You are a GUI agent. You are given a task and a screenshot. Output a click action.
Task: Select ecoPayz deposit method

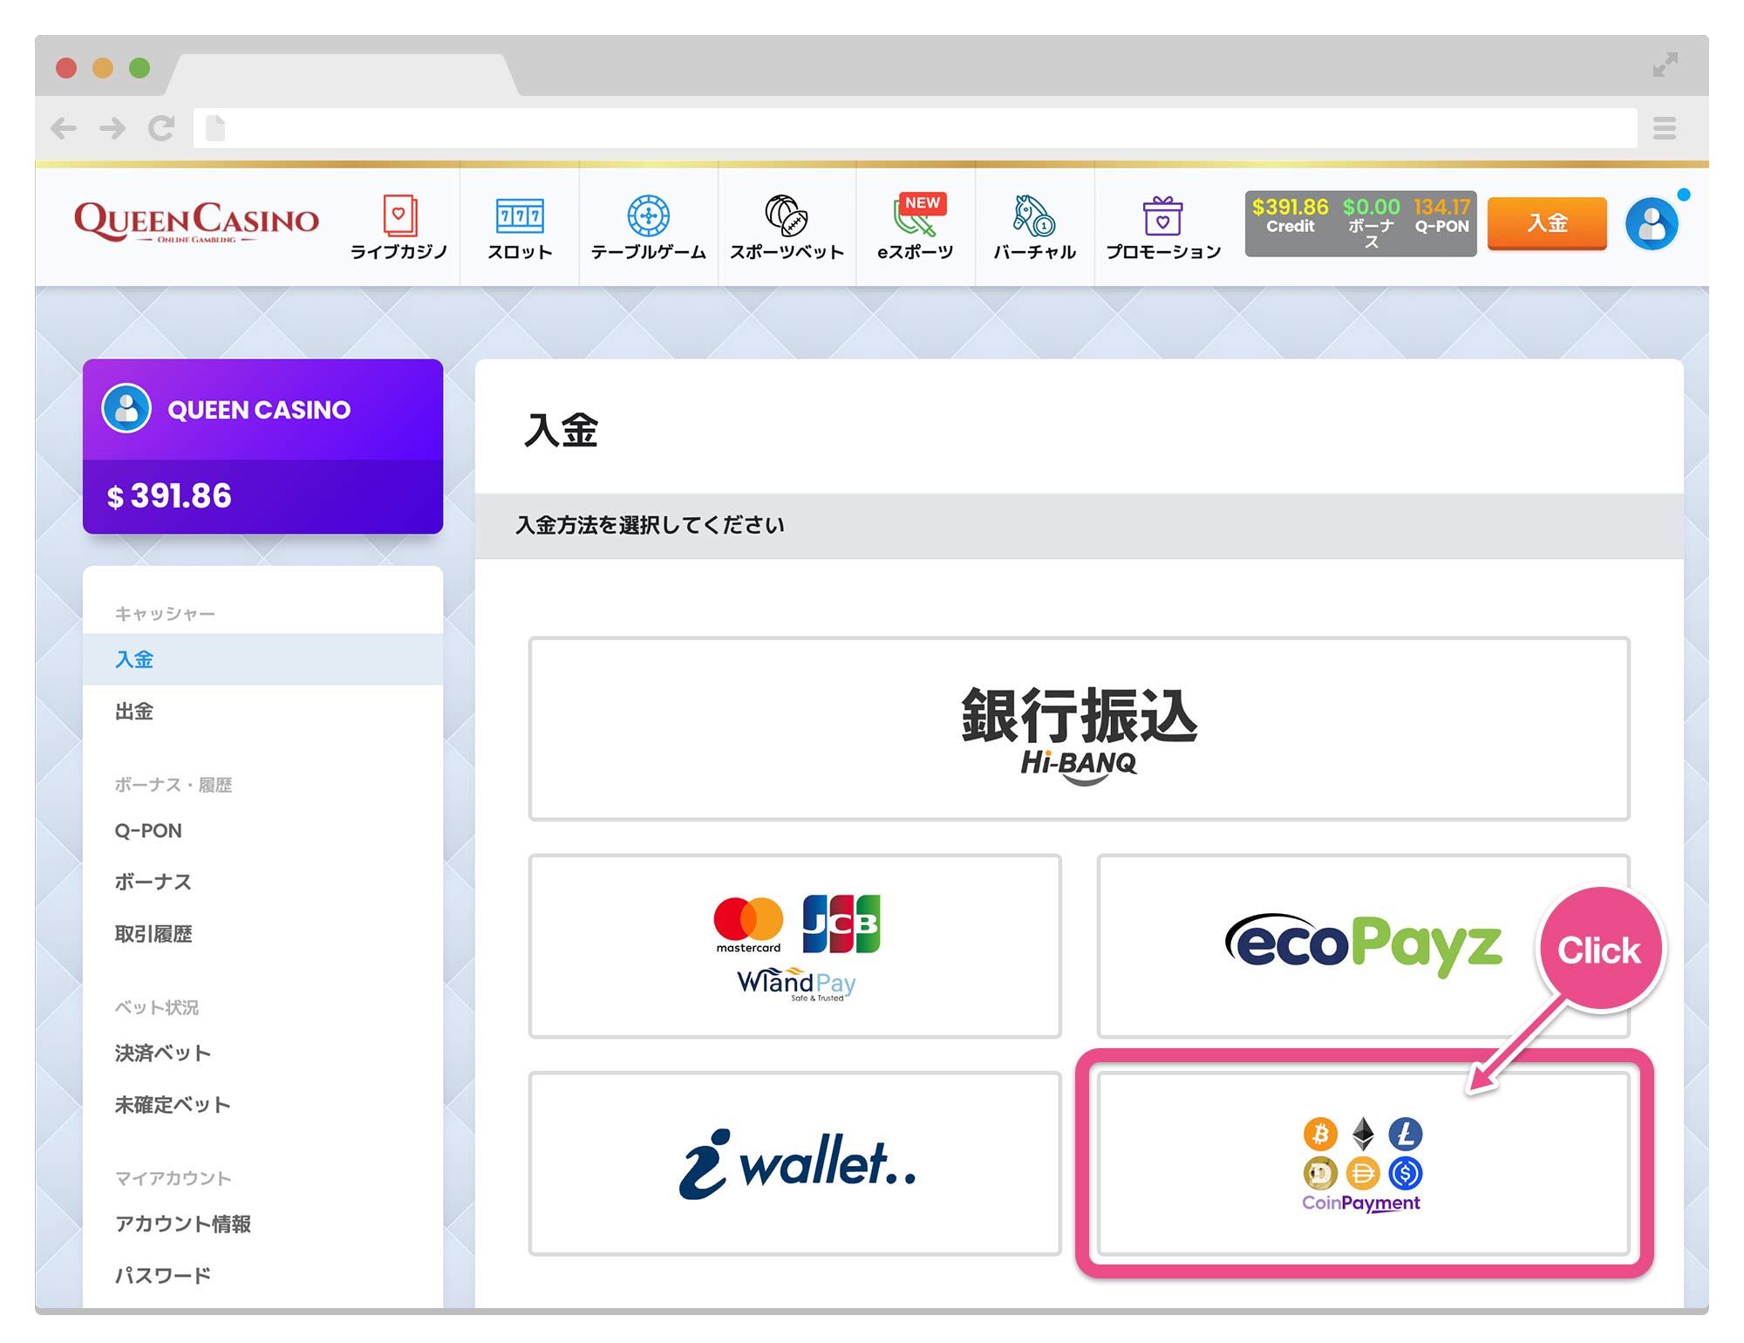click(x=1363, y=946)
